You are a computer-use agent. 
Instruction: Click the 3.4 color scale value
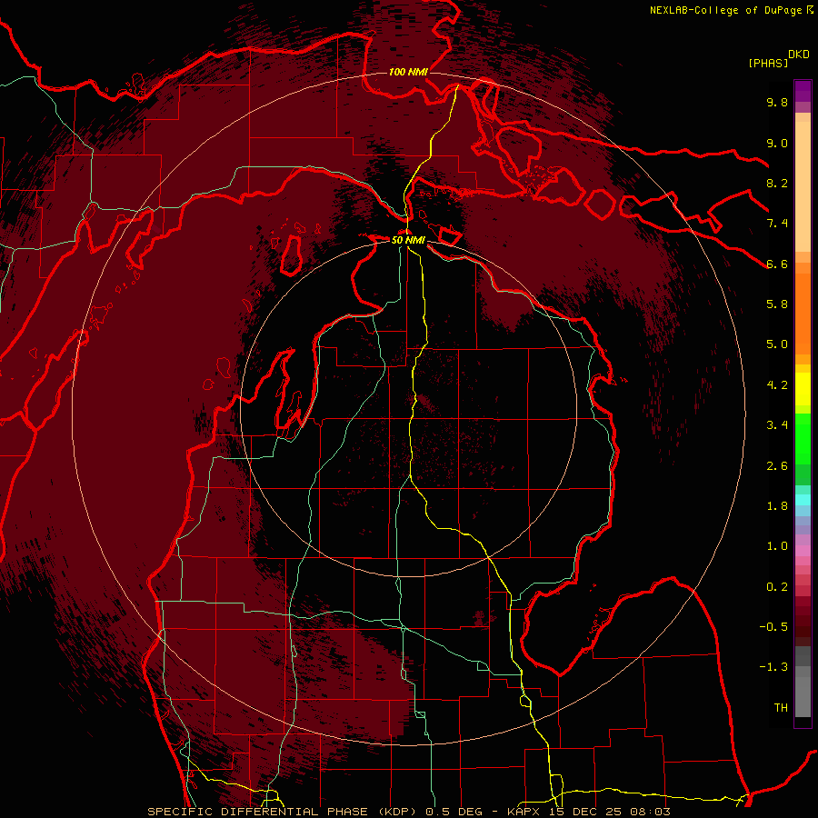pyautogui.click(x=777, y=425)
